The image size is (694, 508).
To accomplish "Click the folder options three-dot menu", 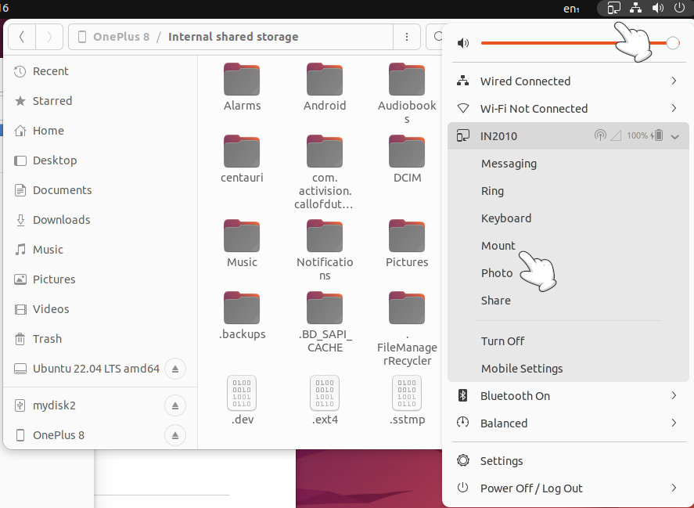I will 406,37.
